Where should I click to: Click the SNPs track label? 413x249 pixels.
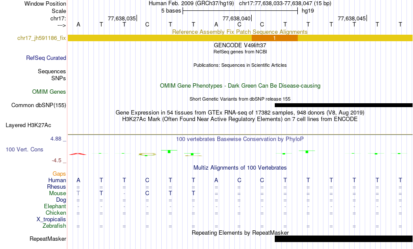pos(59,78)
